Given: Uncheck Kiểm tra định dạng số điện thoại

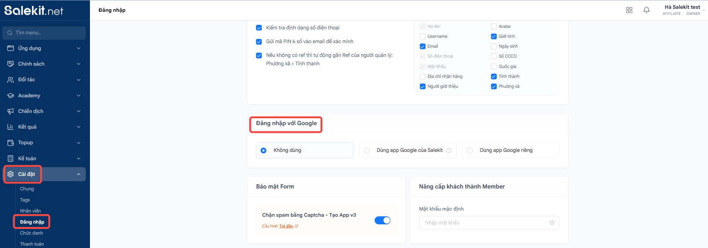Looking at the screenshot, I should (x=259, y=28).
